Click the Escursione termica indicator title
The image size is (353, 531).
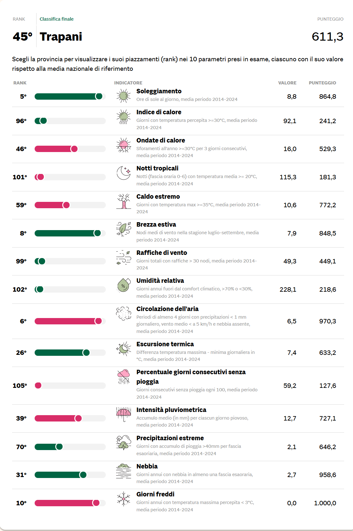165,344
